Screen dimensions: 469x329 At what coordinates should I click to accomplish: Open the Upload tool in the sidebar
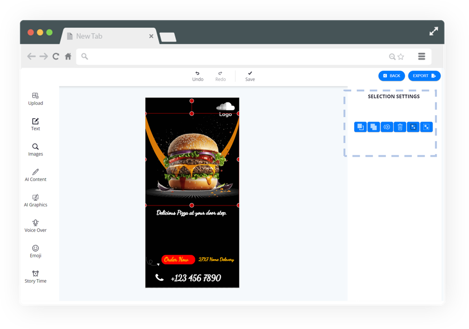tap(35, 99)
